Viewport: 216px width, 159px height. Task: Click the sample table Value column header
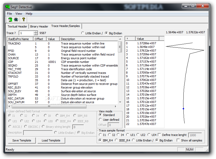(147, 39)
